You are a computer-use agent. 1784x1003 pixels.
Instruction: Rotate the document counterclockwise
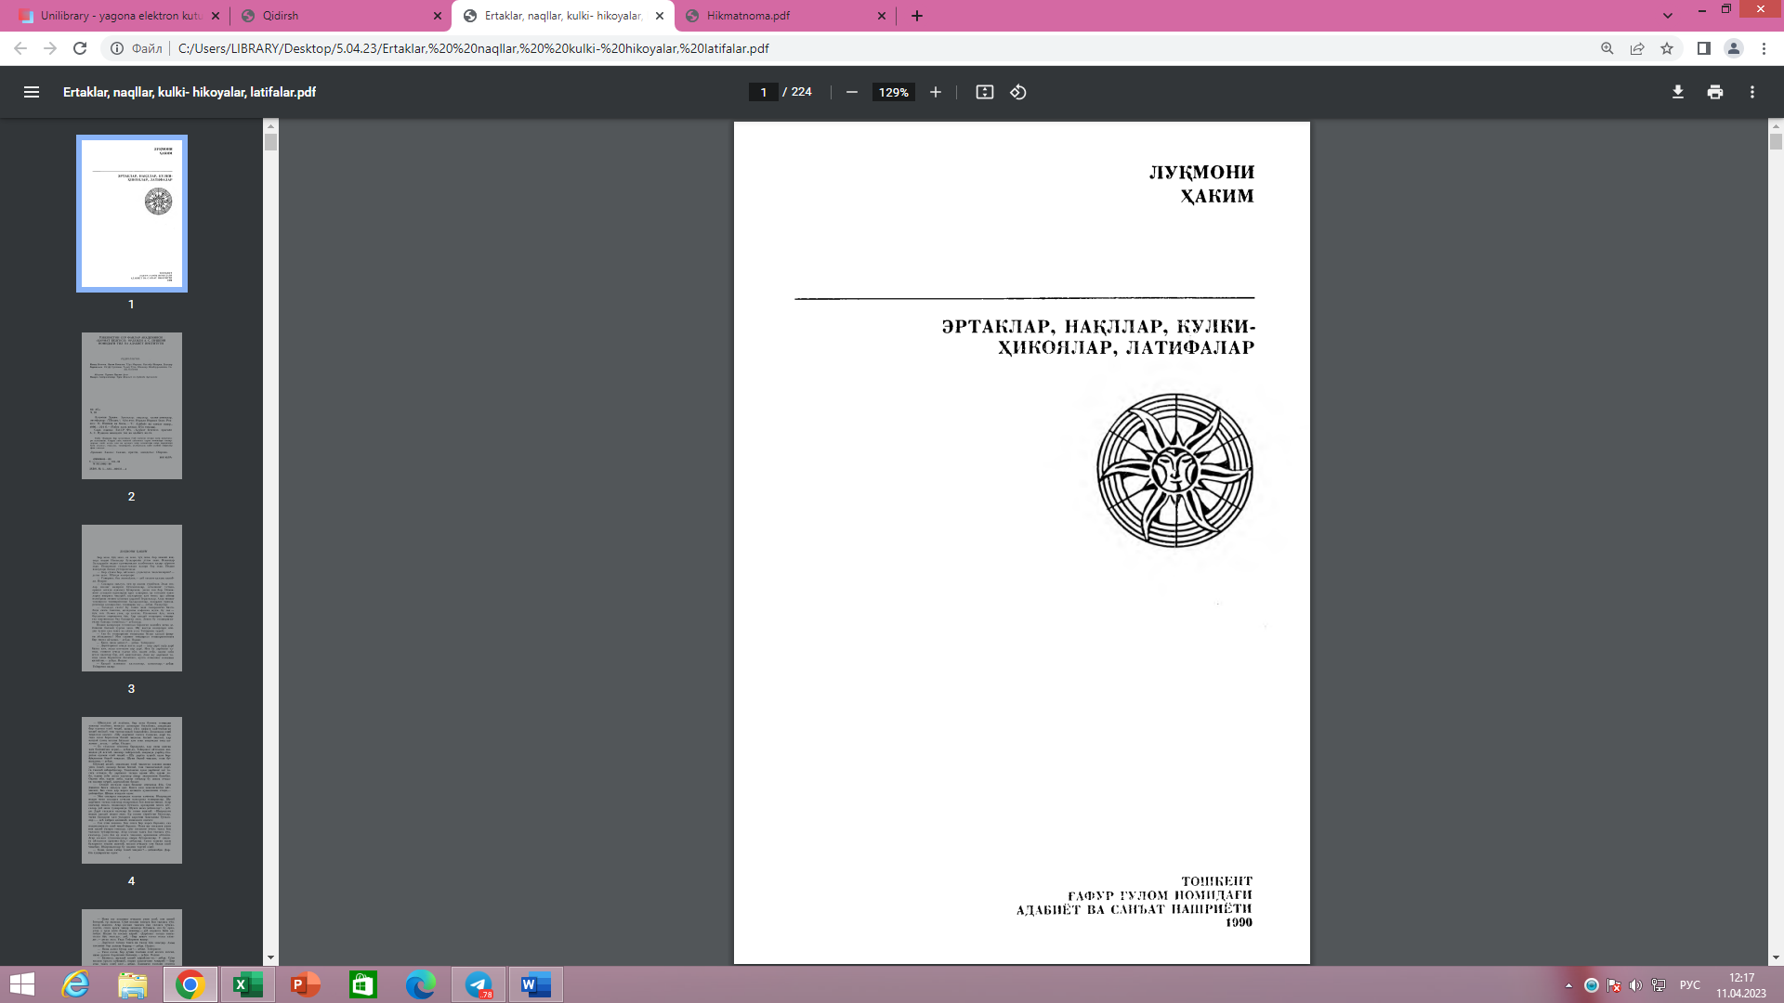[x=1018, y=92]
